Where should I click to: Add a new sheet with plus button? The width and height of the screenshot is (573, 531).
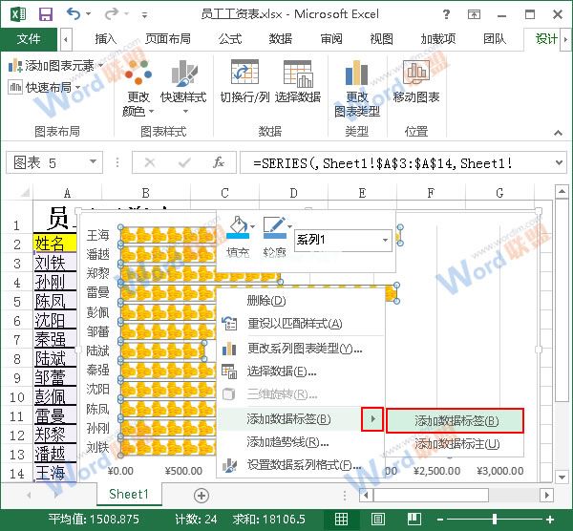pos(201,495)
